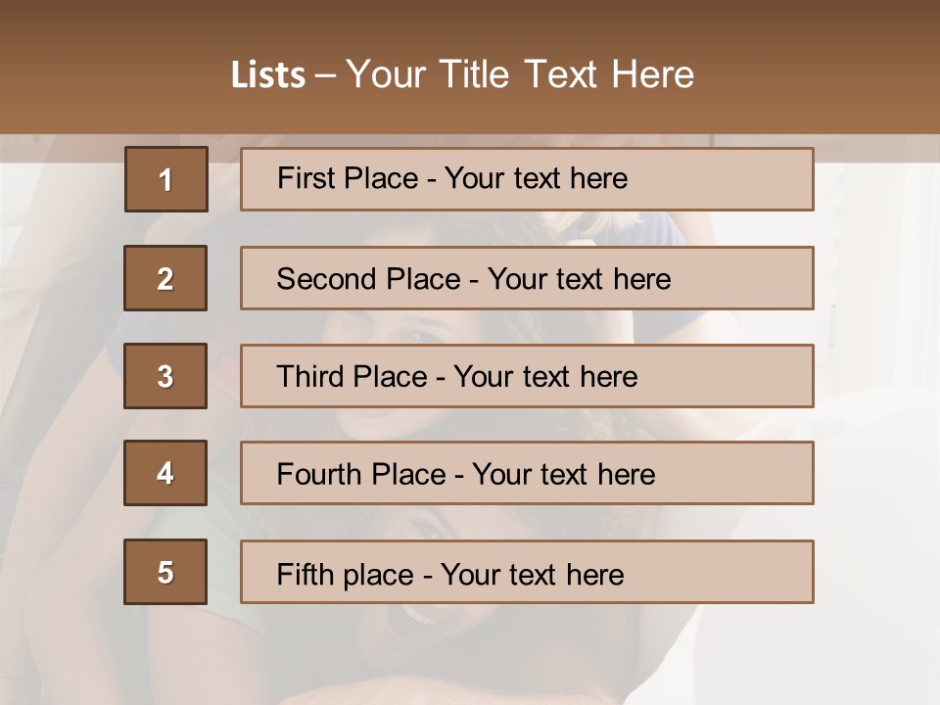Select 'Your text here' in Fifth place row
The width and height of the screenshot is (940, 705).
533,575
